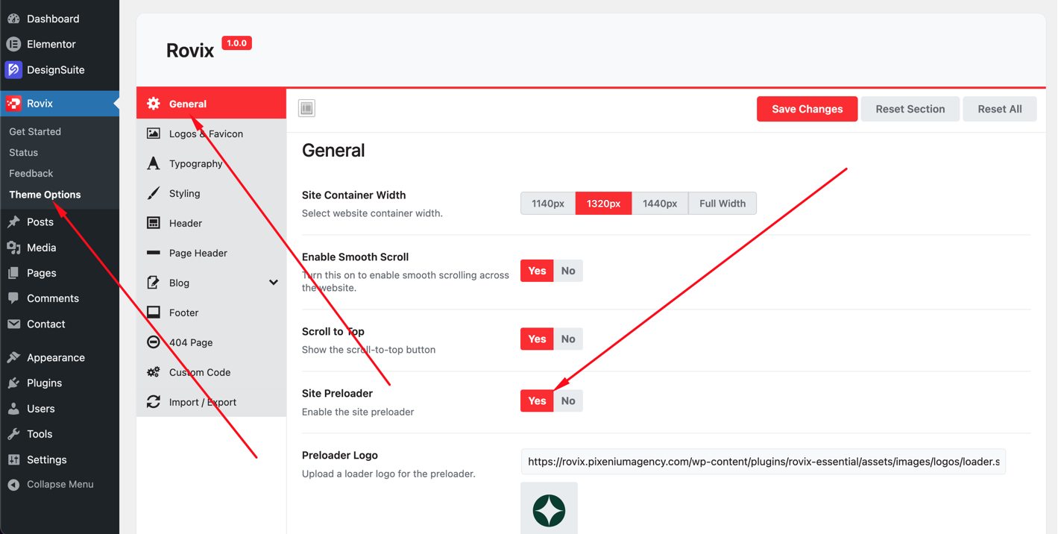Click the Blog edit icon
Image resolution: width=1058 pixels, height=534 pixels.
[154, 283]
